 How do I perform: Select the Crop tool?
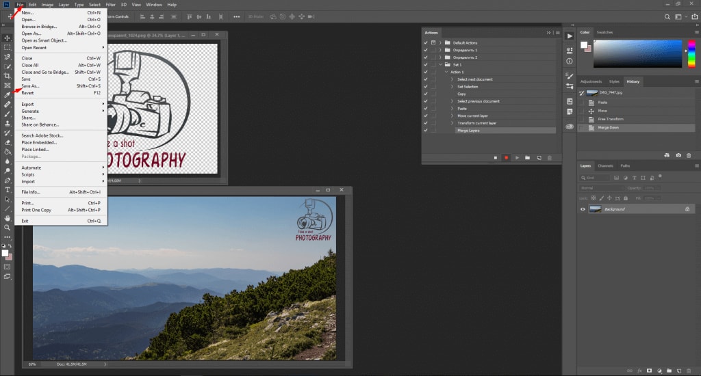pos(7,76)
